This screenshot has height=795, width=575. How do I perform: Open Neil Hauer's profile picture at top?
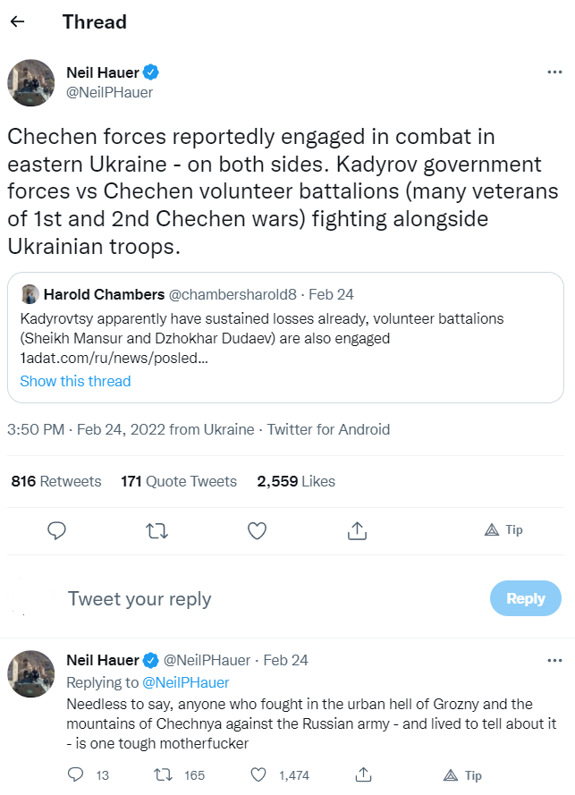[x=31, y=82]
